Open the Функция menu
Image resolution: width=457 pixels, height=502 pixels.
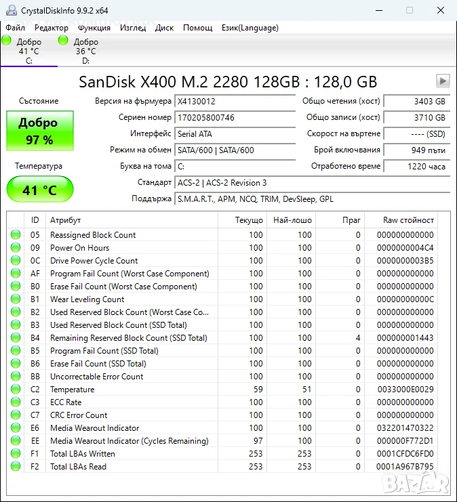tap(94, 28)
